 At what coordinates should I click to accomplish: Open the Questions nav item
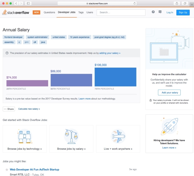[x=49, y=12]
